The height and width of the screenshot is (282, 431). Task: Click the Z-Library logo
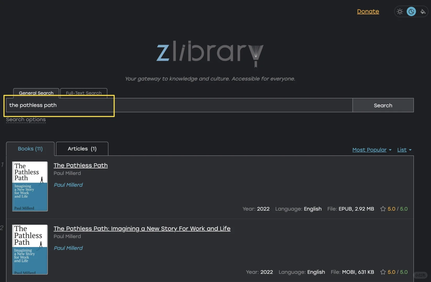(210, 54)
